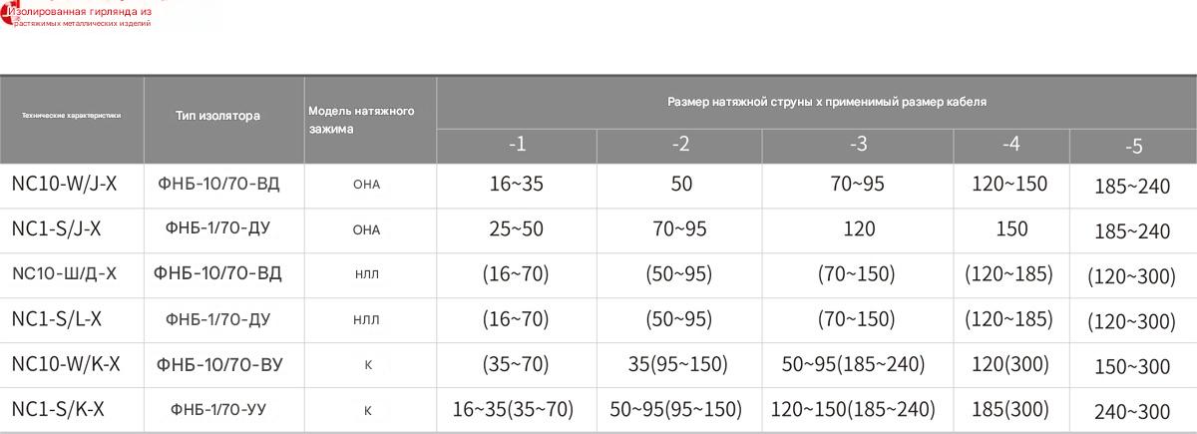The width and height of the screenshot is (1197, 434).
Task: Select the "Технические характеристики" header cell
Action: [x=71, y=116]
